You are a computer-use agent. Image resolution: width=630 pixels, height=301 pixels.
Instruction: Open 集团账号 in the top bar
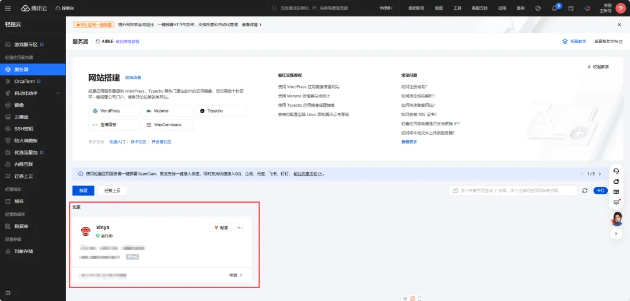pyautogui.click(x=416, y=8)
